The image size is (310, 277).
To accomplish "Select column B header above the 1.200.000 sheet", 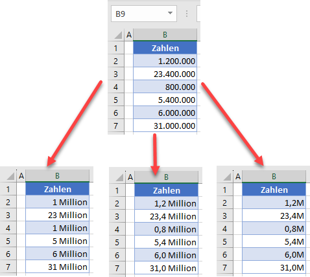I will 165,34.
